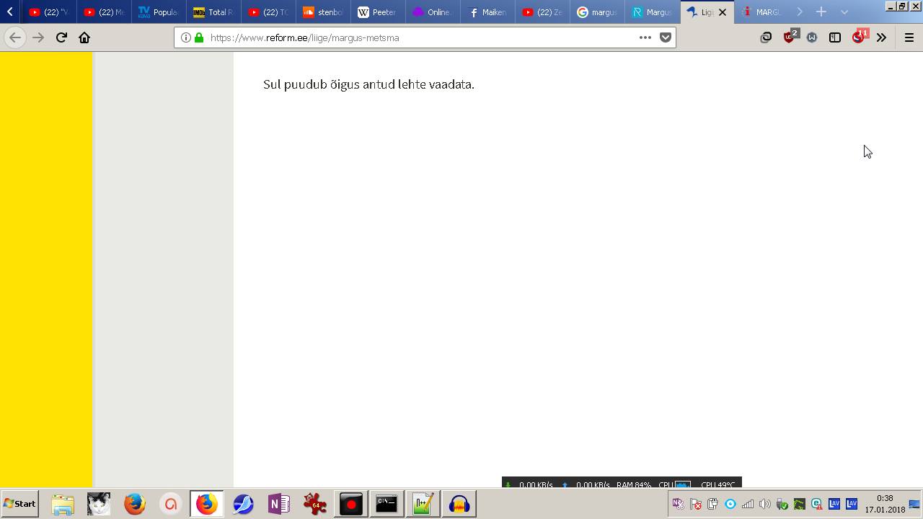Open the volume speaker tray icon
Image resolution: width=923 pixels, height=519 pixels.
click(x=765, y=504)
